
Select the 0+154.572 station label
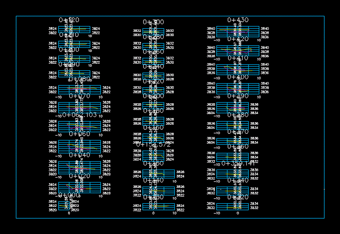click(153, 145)
